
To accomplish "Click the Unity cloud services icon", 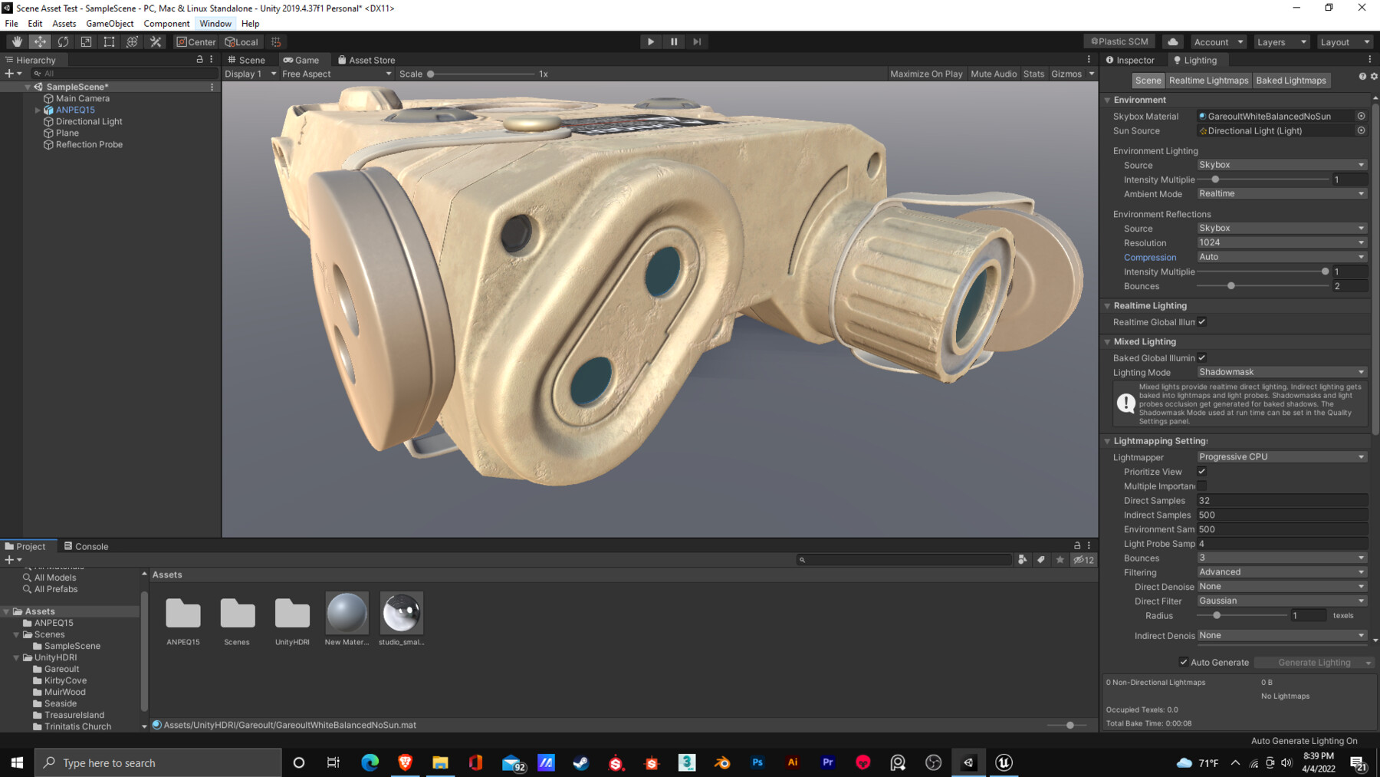I will (x=1172, y=41).
